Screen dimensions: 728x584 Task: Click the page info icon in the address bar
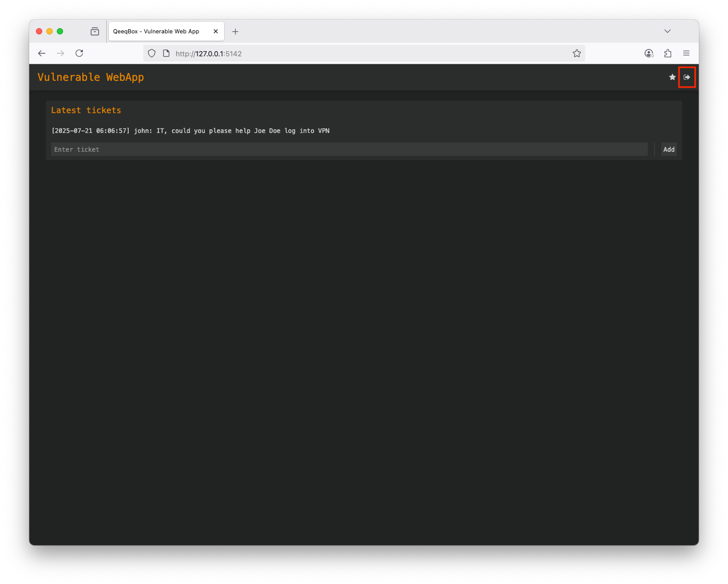pos(166,53)
